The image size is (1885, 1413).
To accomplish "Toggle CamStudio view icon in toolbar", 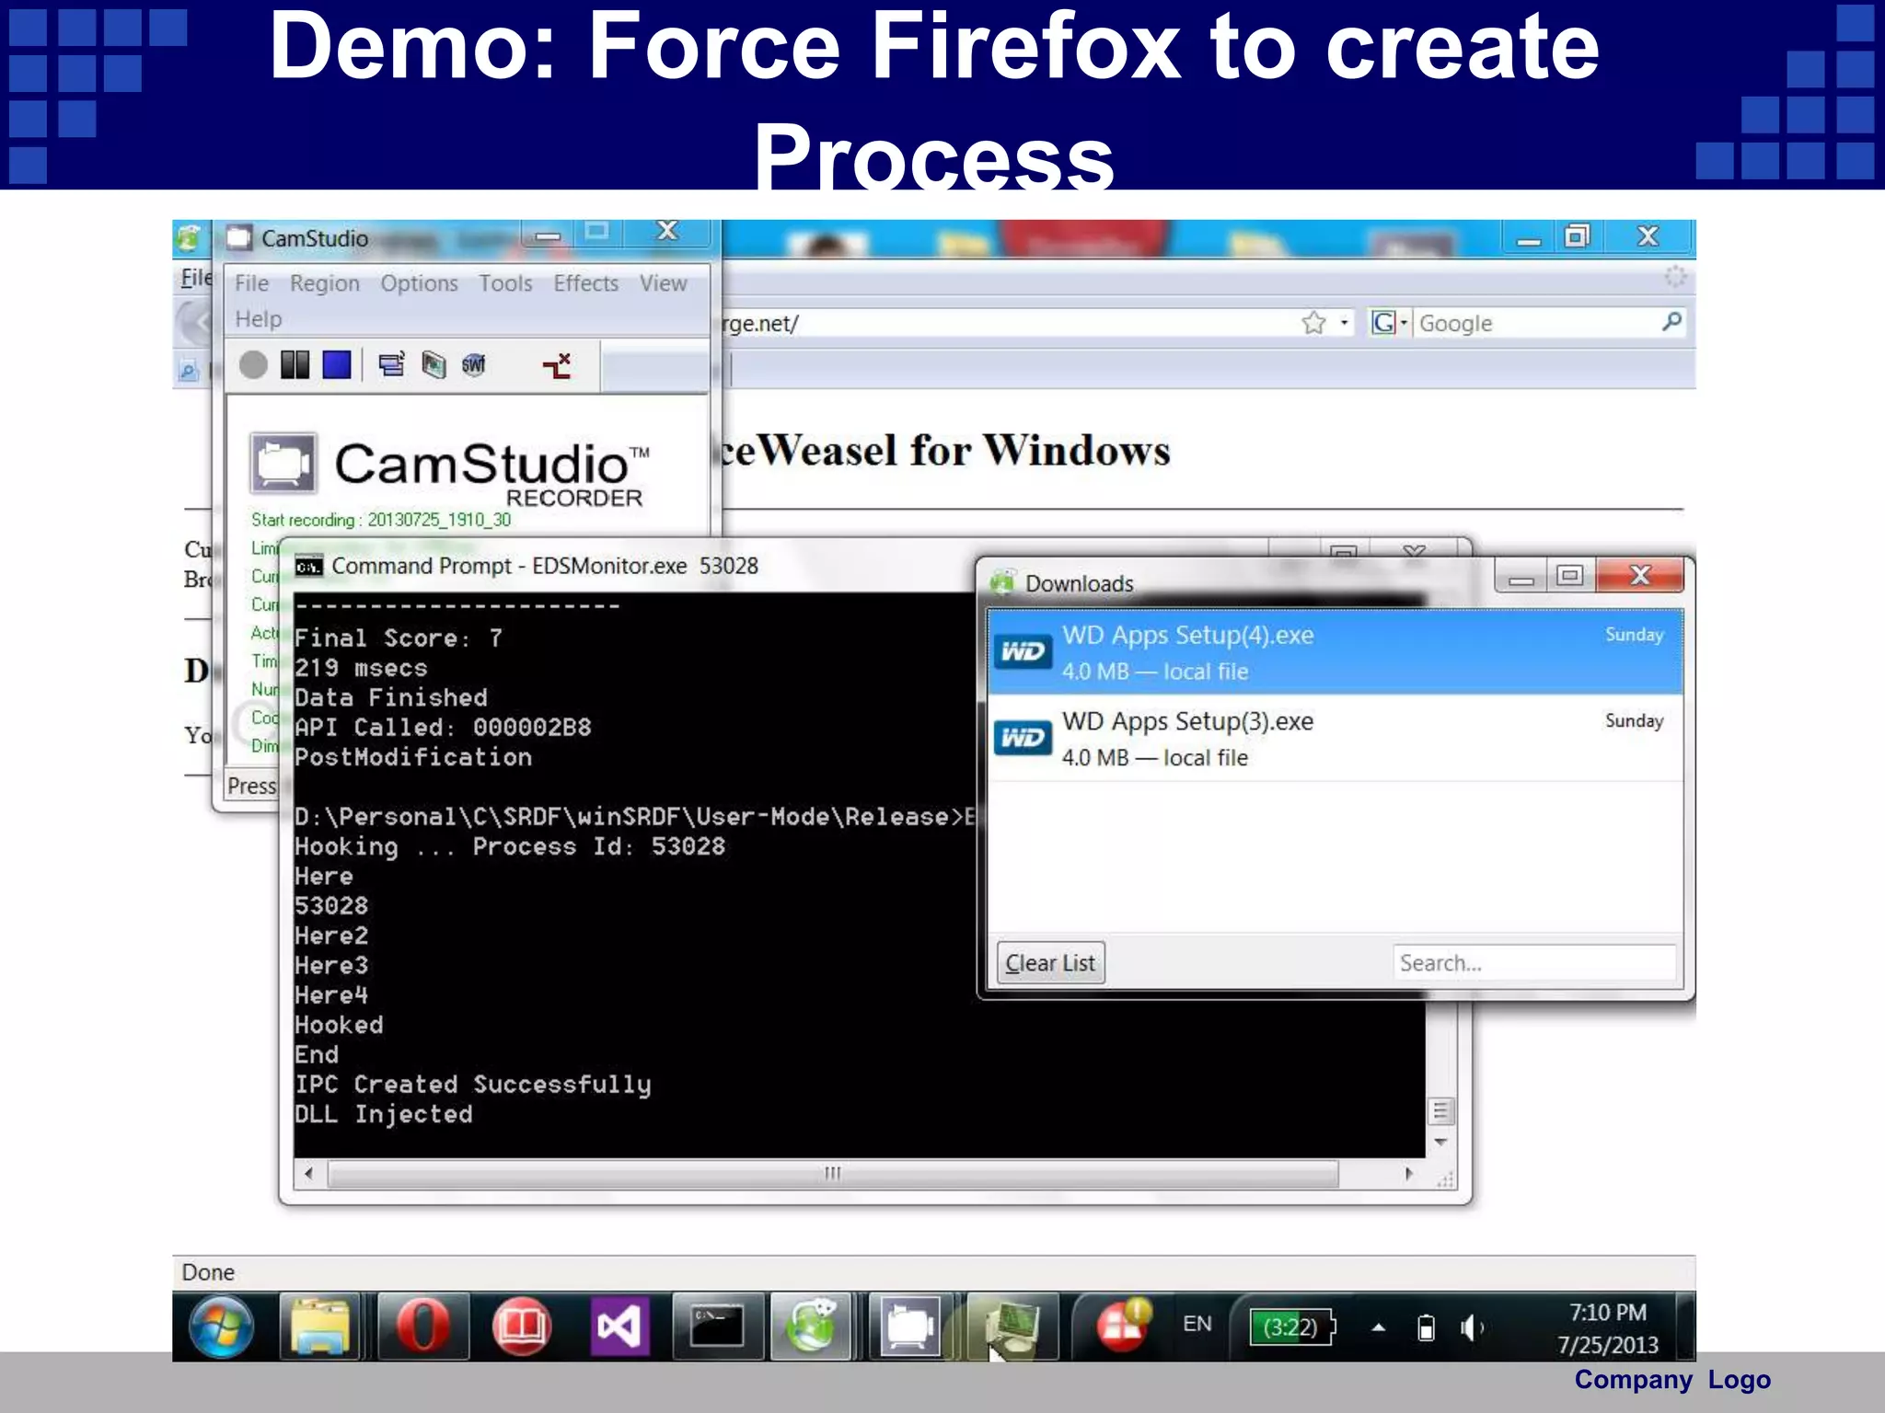I will pos(391,365).
